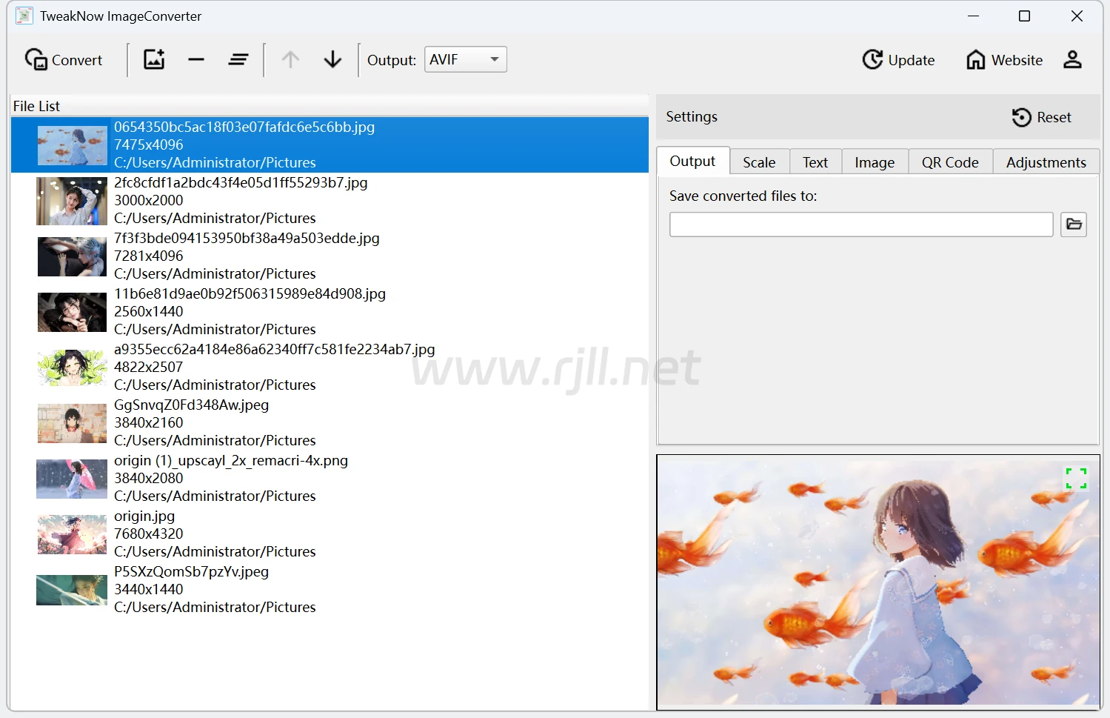Switch to the Scale tab
The image size is (1110, 718).
click(759, 162)
